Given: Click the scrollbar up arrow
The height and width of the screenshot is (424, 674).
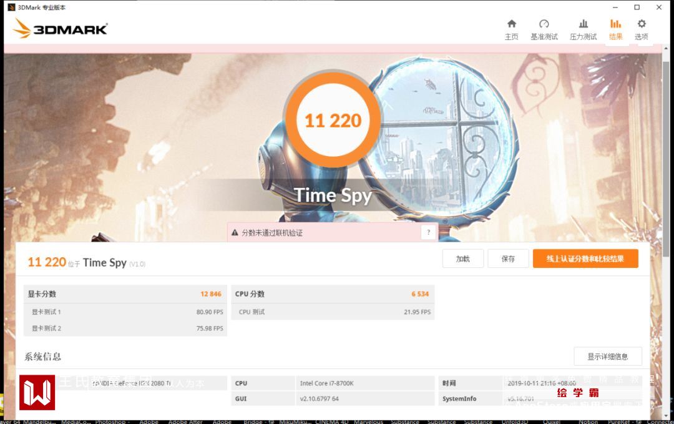Looking at the screenshot, I should click(666, 48).
